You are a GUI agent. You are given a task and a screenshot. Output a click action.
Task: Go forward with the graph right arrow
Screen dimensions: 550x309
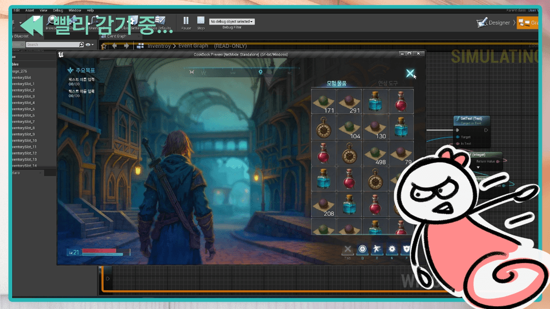[x=126, y=46]
